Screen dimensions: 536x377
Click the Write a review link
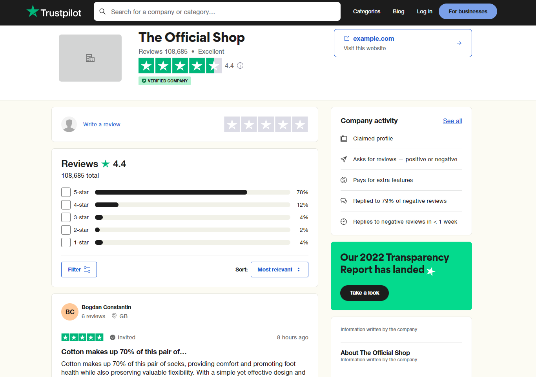[x=102, y=124]
